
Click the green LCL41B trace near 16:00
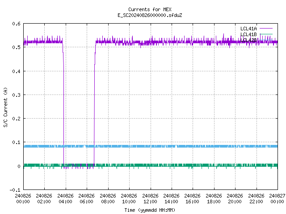(193, 165)
